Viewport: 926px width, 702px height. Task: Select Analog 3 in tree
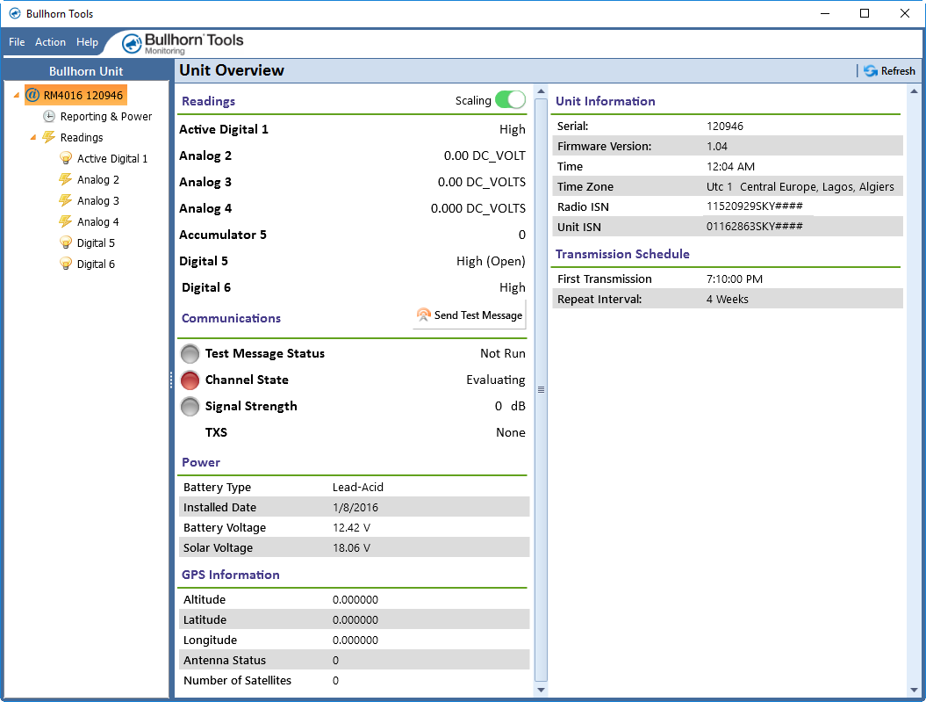(98, 201)
